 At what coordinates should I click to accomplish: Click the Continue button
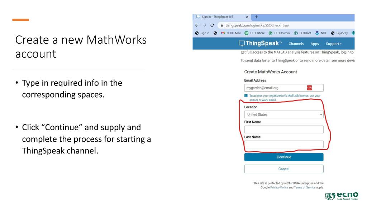click(x=283, y=157)
